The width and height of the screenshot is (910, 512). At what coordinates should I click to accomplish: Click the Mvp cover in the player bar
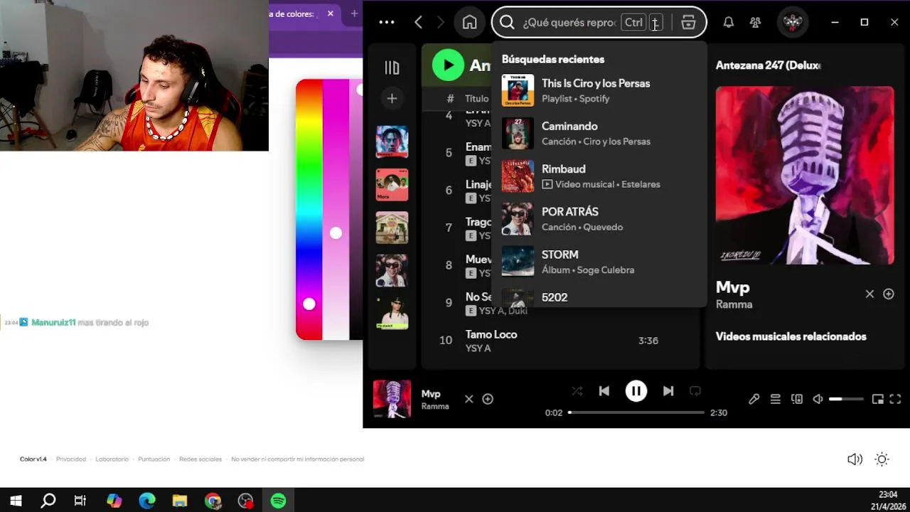(392, 399)
